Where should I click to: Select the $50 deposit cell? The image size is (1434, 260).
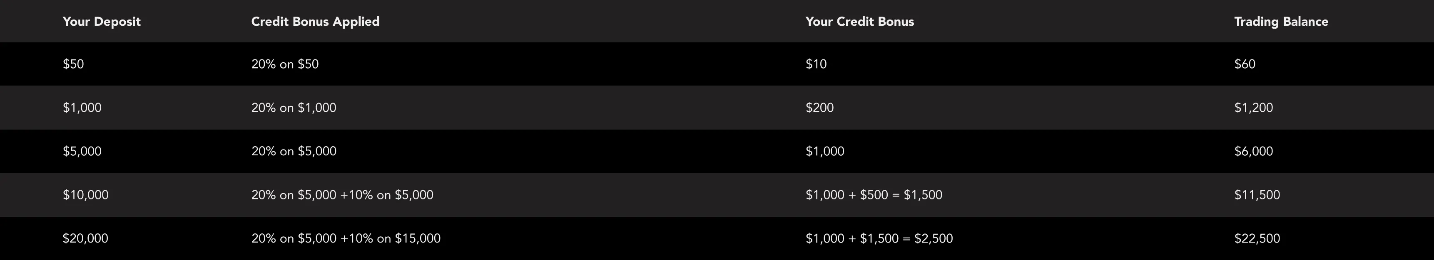tap(73, 64)
